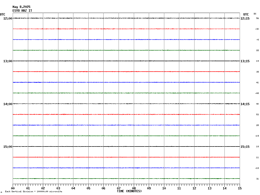This screenshot has height=195, width=260.
Task: Select DC offset value 22
Action: pos(257,51)
